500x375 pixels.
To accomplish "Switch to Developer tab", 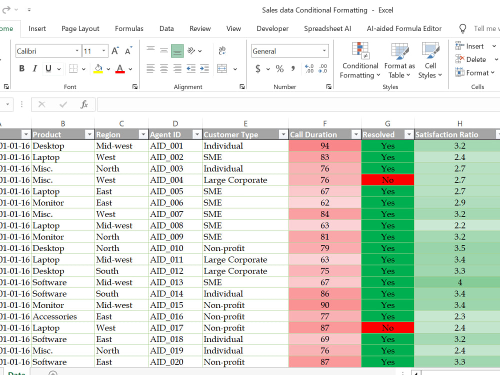I will point(272,28).
